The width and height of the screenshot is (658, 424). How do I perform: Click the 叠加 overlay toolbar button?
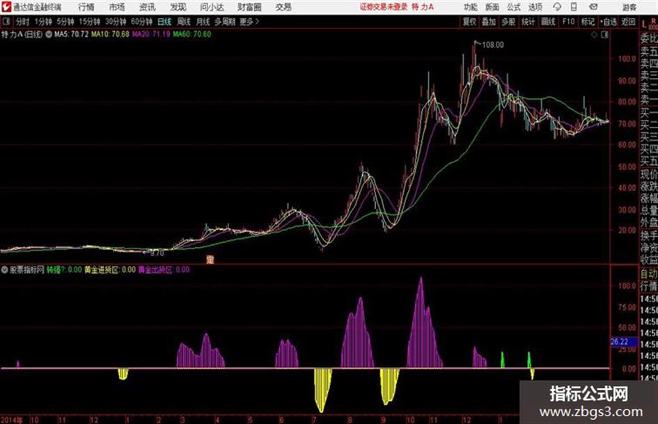(x=489, y=22)
